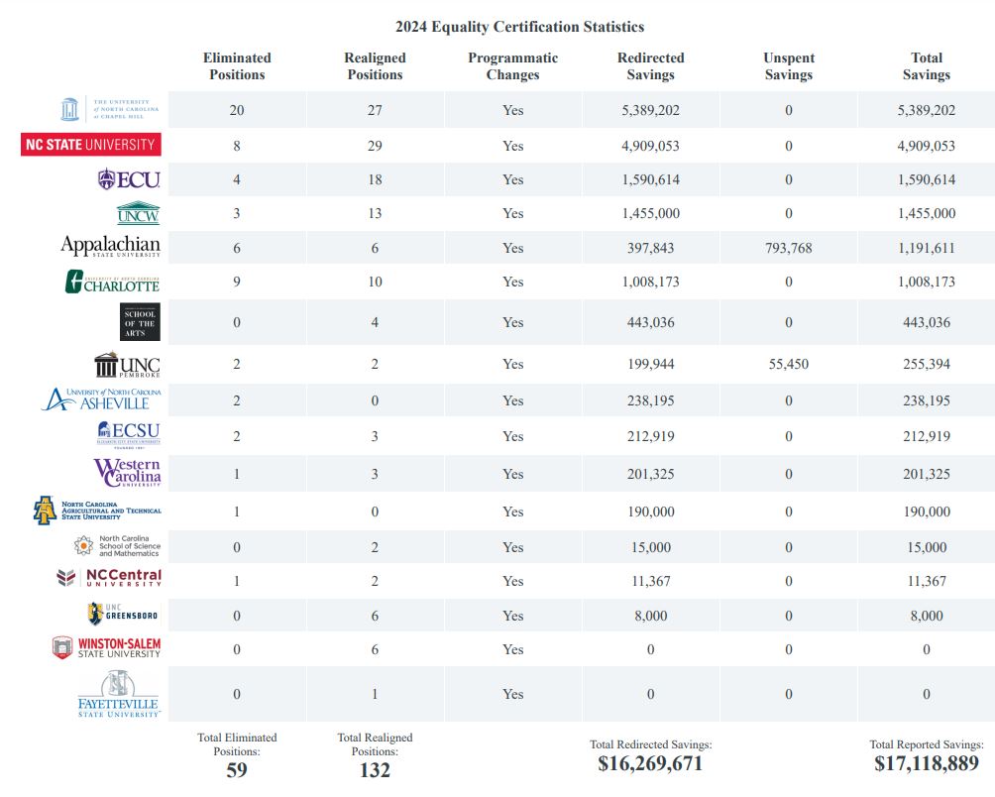Image resolution: width=995 pixels, height=797 pixels.
Task: Click the '2024 Equality Certification Statistics' title
Action: 519,27
